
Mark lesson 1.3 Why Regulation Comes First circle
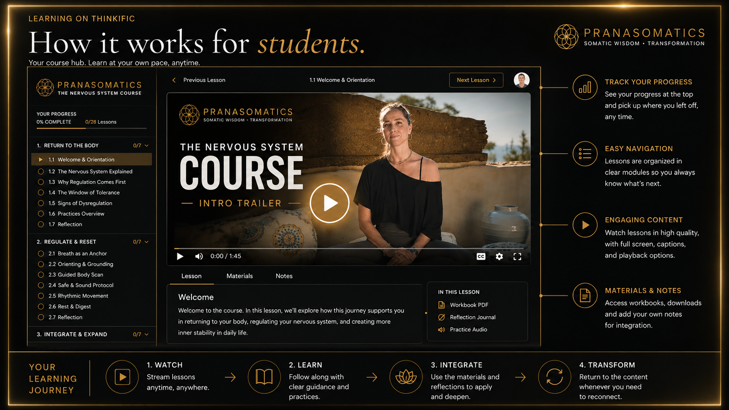click(x=41, y=182)
